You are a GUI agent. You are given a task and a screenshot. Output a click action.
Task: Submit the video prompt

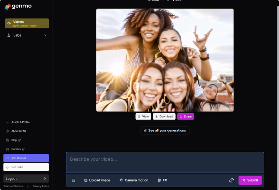[250, 180]
